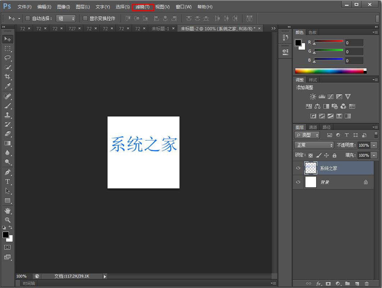The width and height of the screenshot is (382, 288).
Task: Click the foreground color swatch
Action: (x=6, y=234)
